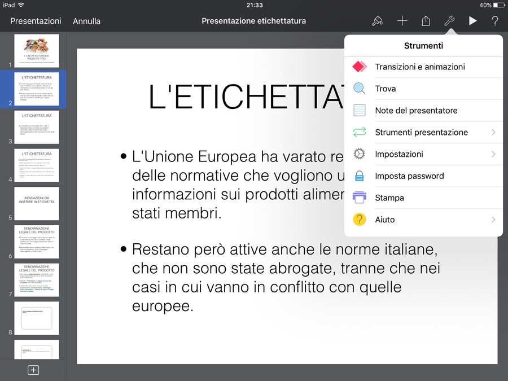Tap the yellow Aiuto question icon
The image size is (508, 381).
click(360, 220)
